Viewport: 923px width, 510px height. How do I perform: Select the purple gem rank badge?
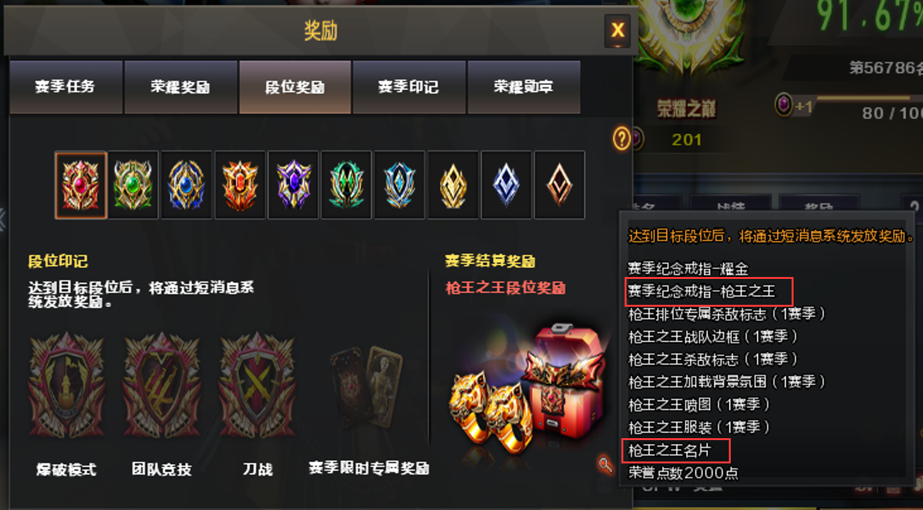click(293, 185)
